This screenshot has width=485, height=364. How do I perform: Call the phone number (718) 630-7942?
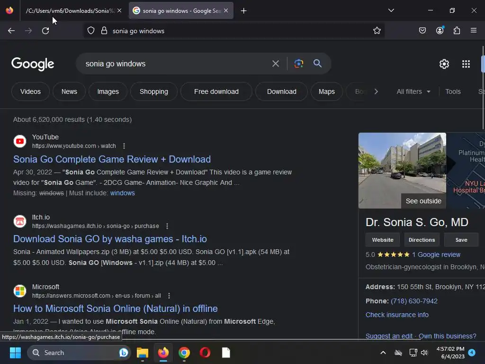(x=414, y=301)
